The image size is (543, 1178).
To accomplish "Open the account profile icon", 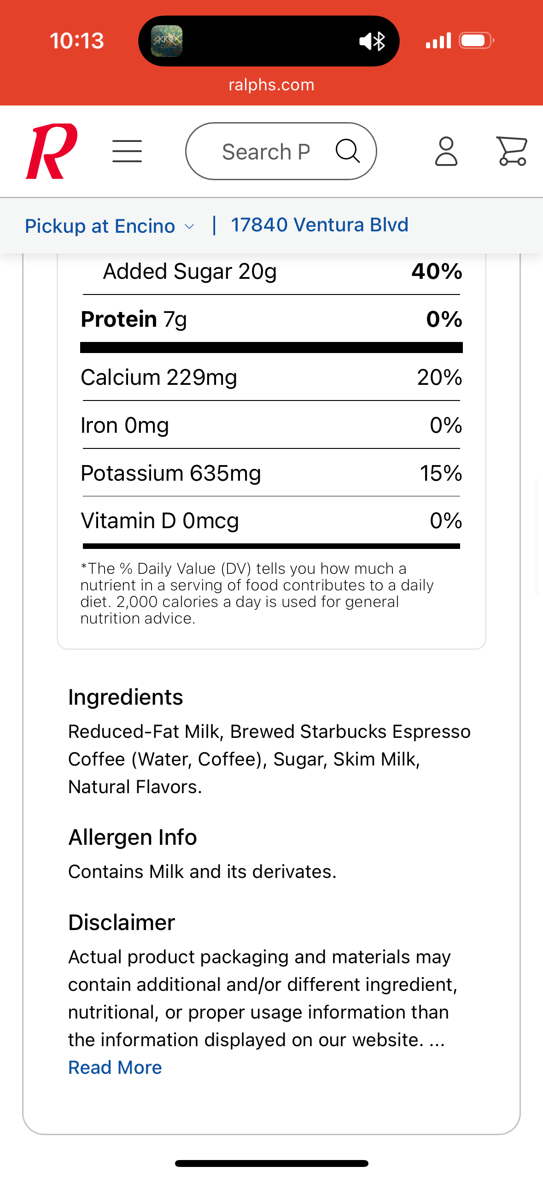I will coord(446,151).
